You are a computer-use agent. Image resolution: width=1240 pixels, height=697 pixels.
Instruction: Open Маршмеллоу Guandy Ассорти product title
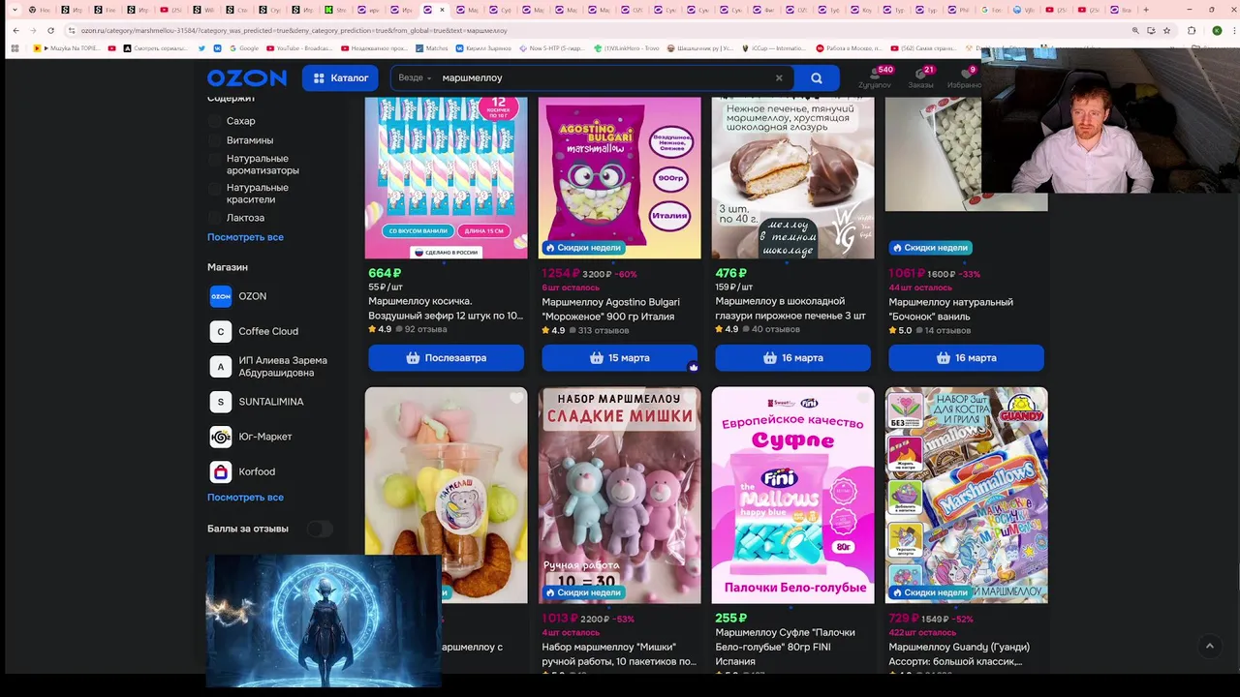[959, 654]
